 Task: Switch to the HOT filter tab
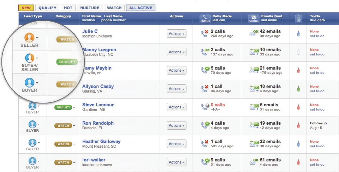tap(68, 8)
